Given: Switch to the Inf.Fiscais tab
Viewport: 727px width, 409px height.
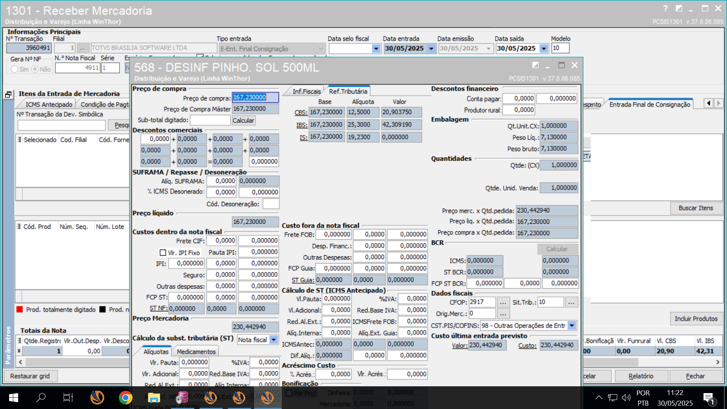Looking at the screenshot, I should (x=306, y=91).
